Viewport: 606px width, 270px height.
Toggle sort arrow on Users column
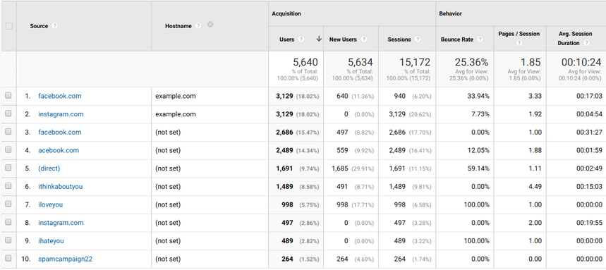[x=319, y=39]
